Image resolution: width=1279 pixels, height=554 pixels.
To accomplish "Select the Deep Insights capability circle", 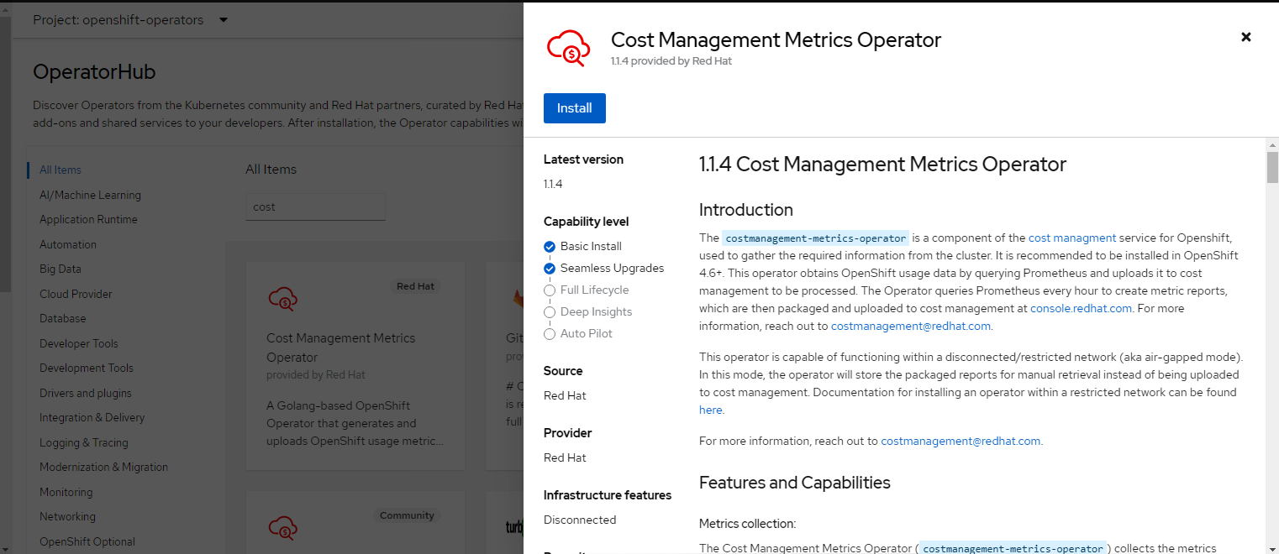I will click(x=550, y=312).
